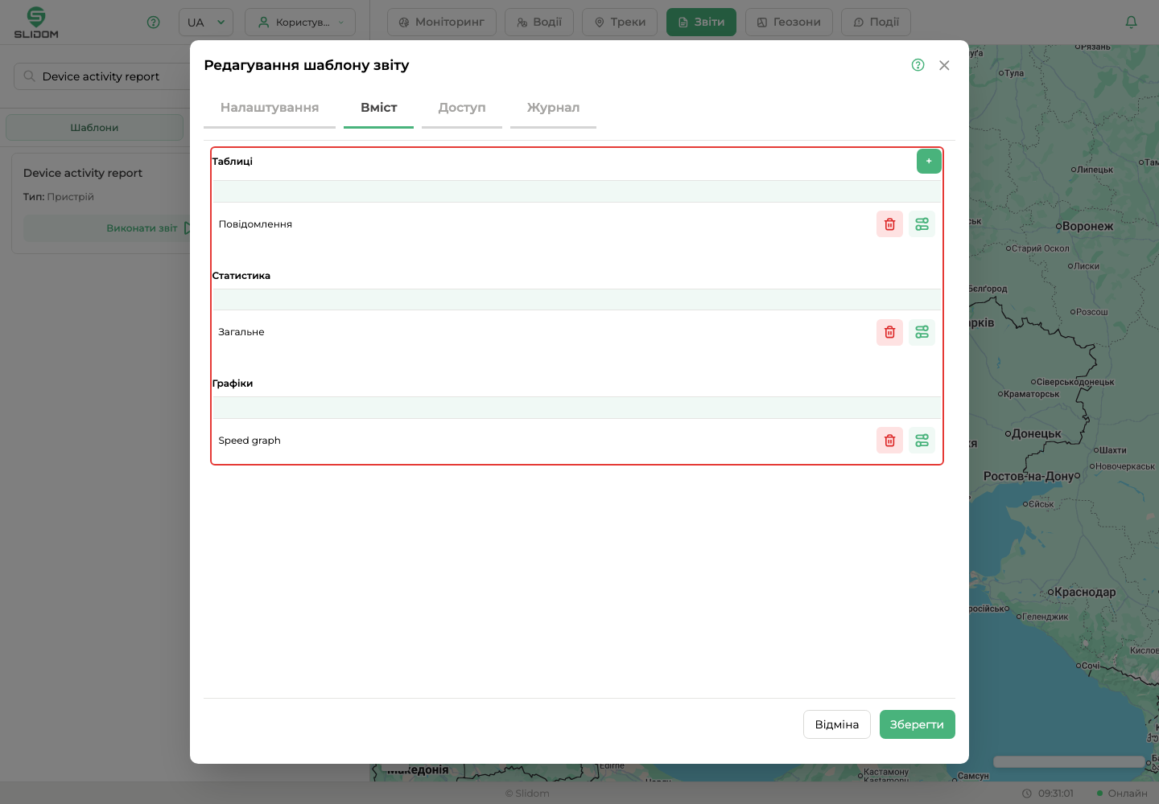Delete the Загальне statistics row
The image size is (1159, 804).
[x=889, y=332]
